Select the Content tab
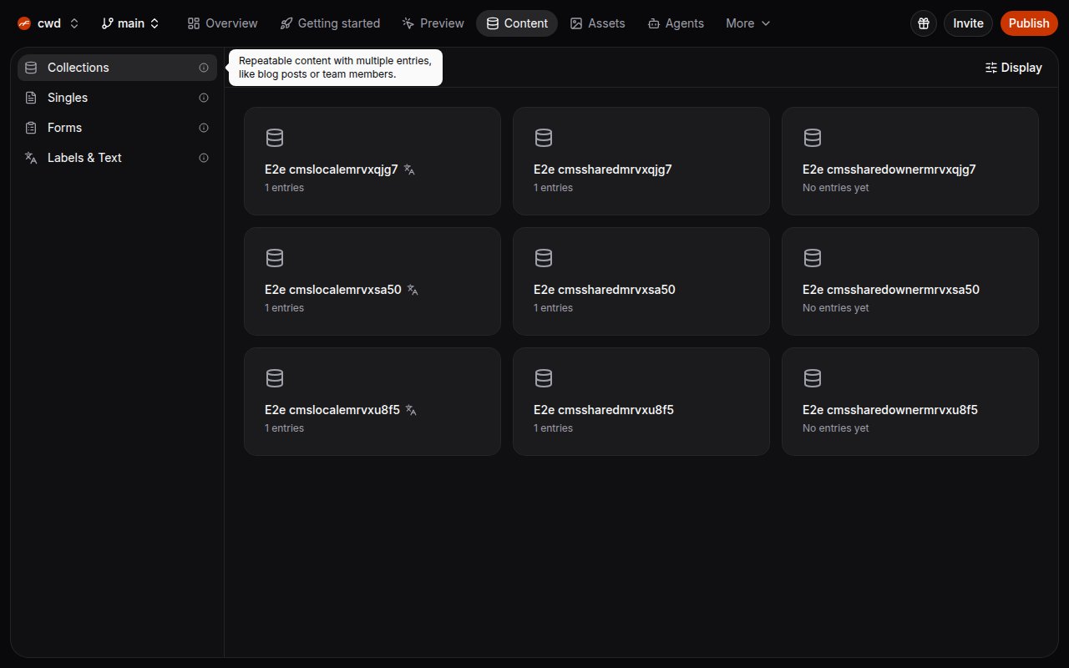Image resolution: width=1069 pixels, height=668 pixels. tap(517, 23)
